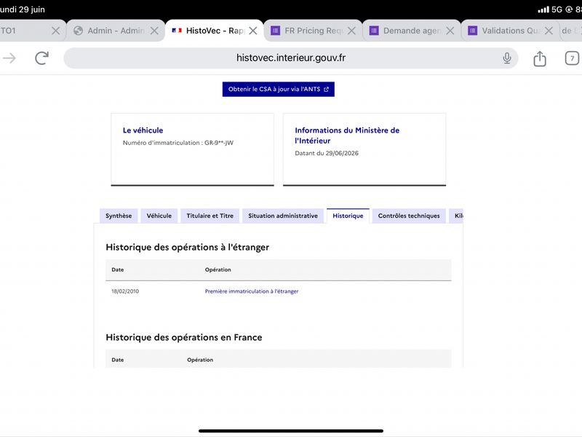Click the globe icon on Admin tab

(78, 31)
